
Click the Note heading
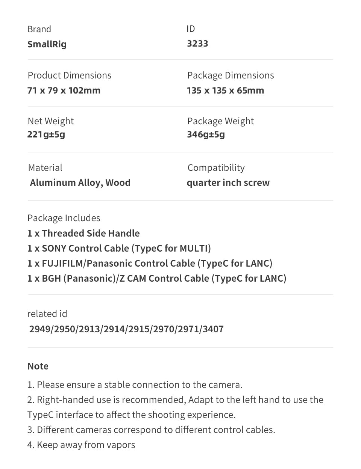(38, 366)
